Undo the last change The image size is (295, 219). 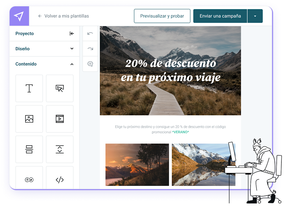point(90,34)
